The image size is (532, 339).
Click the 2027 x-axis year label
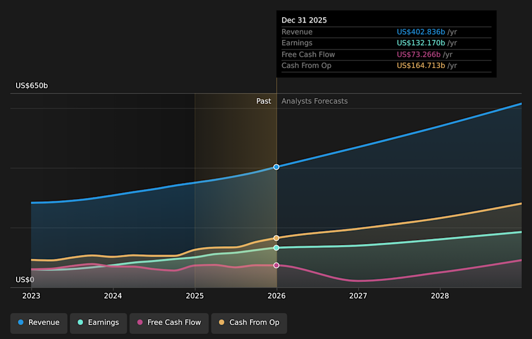358,296
